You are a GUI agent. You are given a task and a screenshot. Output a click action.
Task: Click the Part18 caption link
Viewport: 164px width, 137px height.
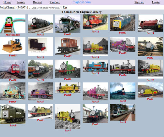(x=95, y=57)
